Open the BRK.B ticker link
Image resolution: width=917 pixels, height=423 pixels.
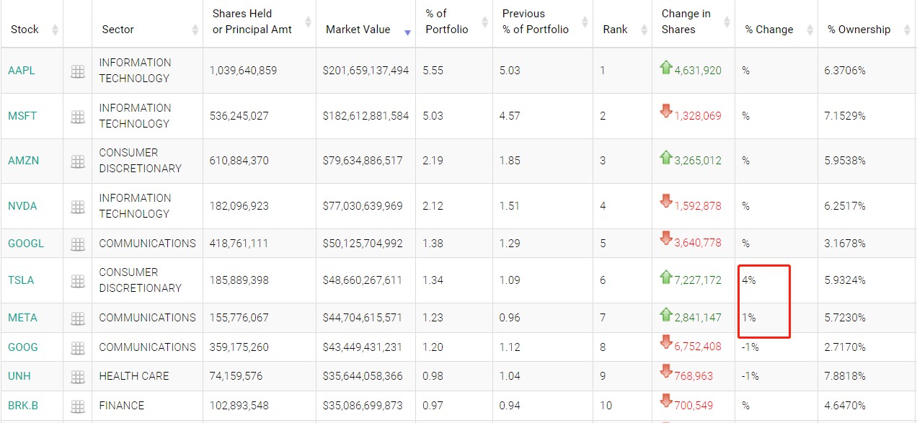23,406
